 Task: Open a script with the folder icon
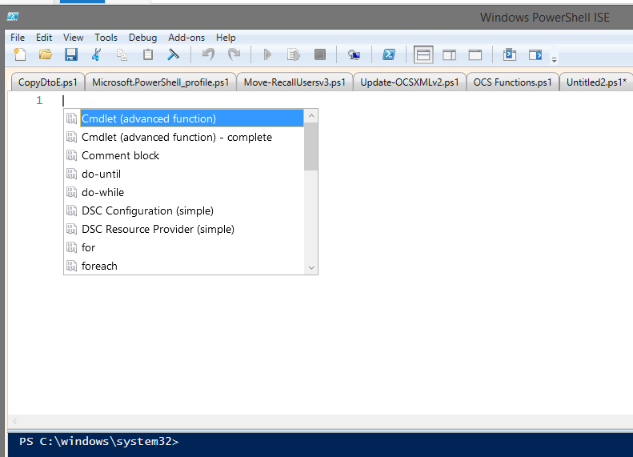tap(45, 54)
